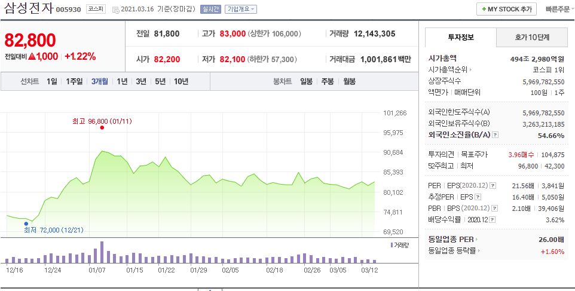Open help icon next to 외국인소진율(B/A)
The height and width of the screenshot is (291, 575).
coord(495,135)
